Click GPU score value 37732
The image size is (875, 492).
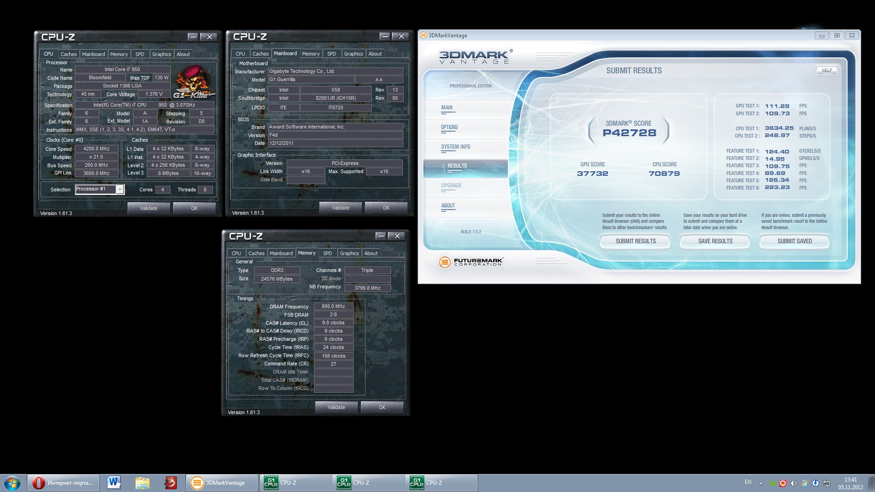point(592,174)
